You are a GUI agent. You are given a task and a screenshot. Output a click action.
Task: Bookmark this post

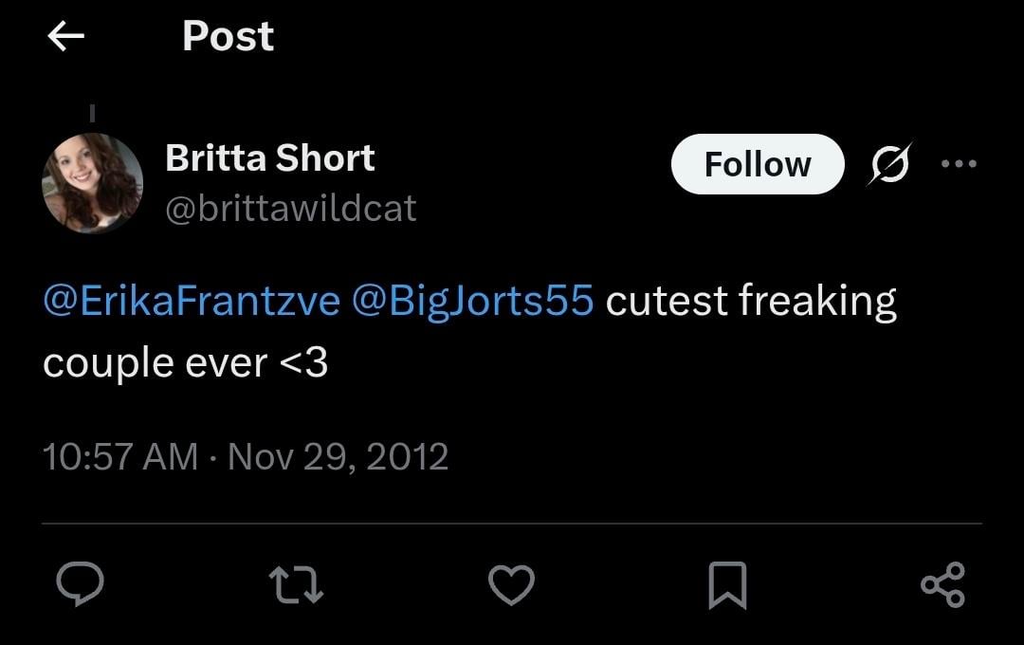click(727, 585)
